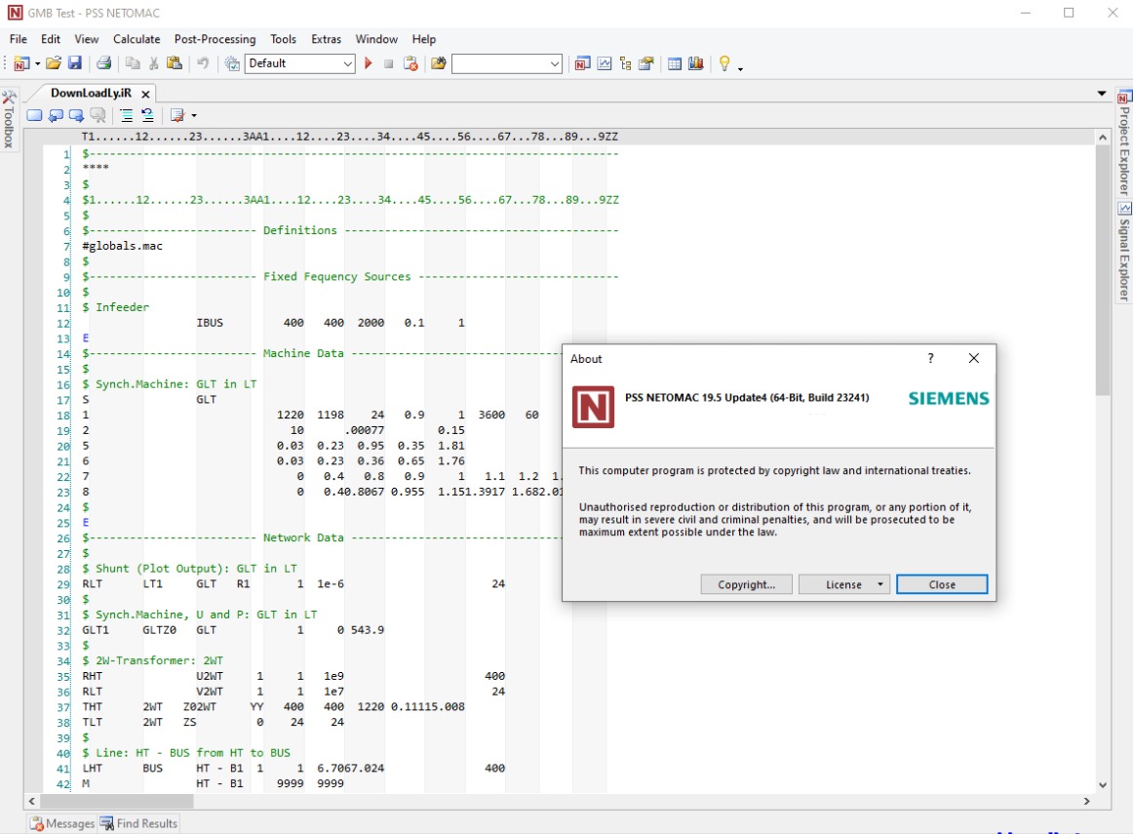Expand the Signal Explorer side panel

click(1123, 252)
